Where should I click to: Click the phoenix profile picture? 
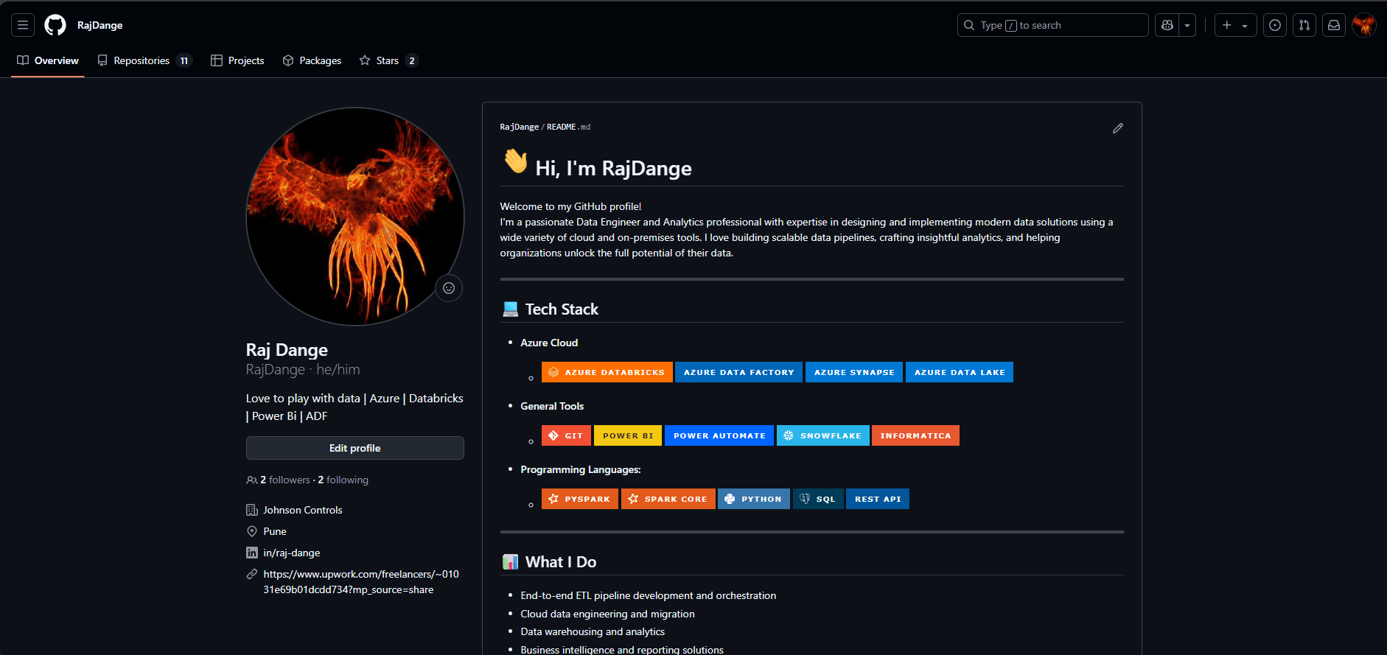355,217
